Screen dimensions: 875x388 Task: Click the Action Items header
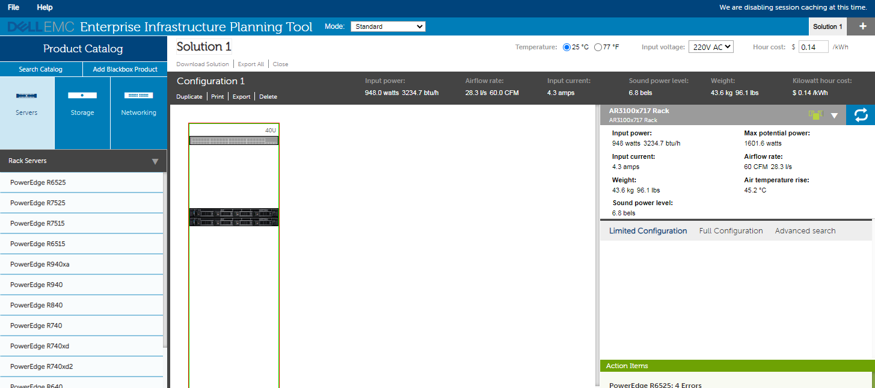tap(737, 366)
